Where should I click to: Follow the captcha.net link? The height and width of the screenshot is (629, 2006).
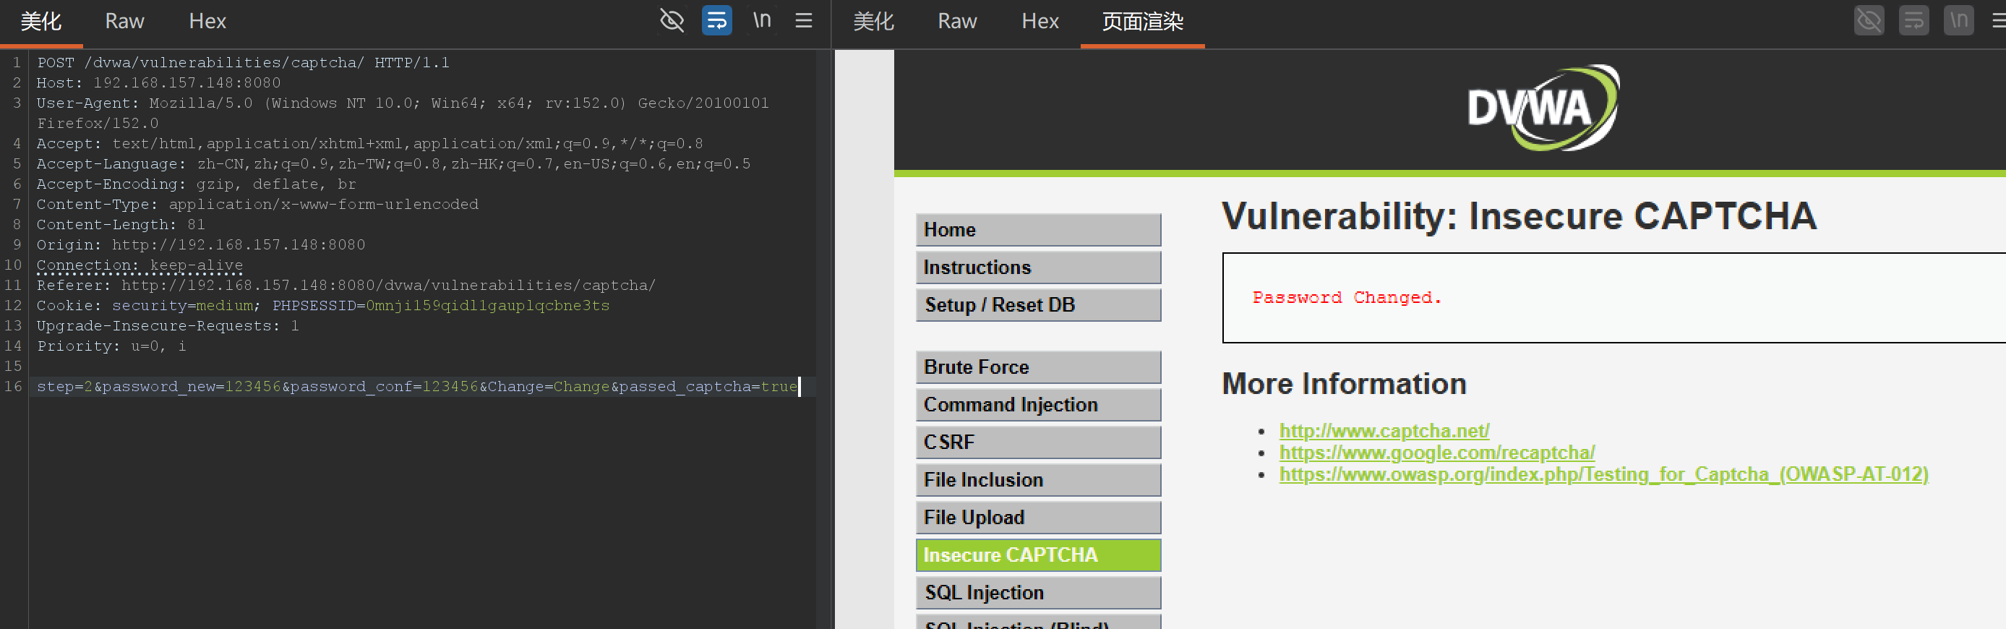(1384, 430)
